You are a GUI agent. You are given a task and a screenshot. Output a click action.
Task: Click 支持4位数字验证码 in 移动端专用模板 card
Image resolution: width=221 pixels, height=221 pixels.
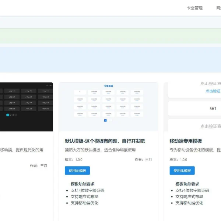[192, 190]
